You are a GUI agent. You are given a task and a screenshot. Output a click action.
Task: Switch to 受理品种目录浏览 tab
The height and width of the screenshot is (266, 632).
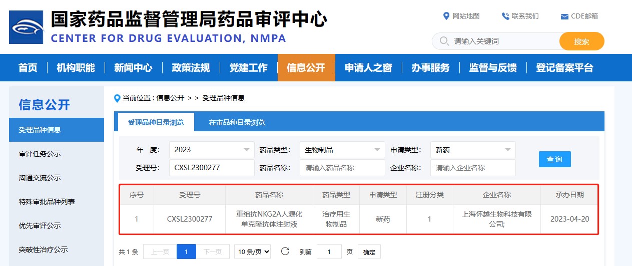156,122
